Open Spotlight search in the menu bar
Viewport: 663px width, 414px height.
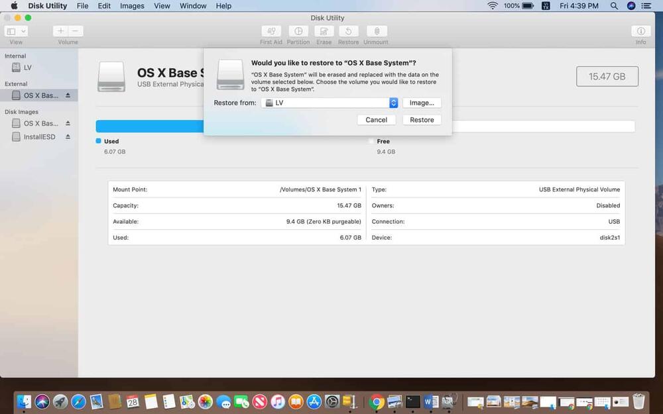[x=614, y=6]
